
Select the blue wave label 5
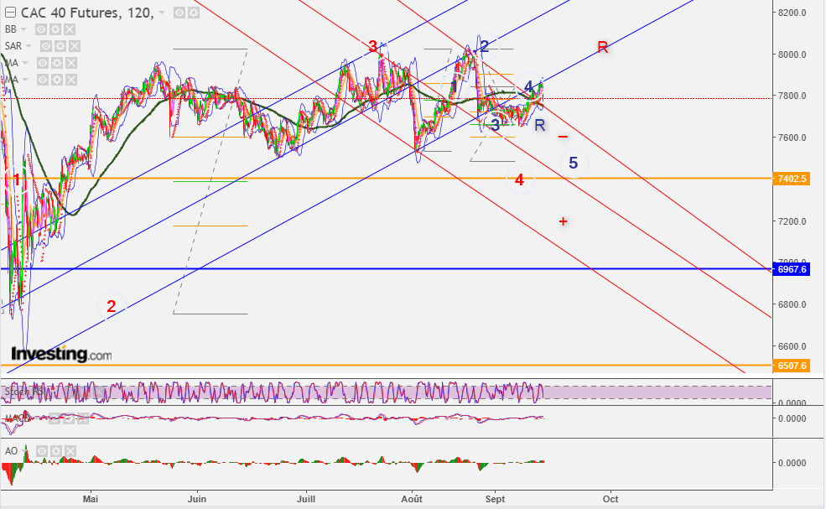pyautogui.click(x=573, y=163)
